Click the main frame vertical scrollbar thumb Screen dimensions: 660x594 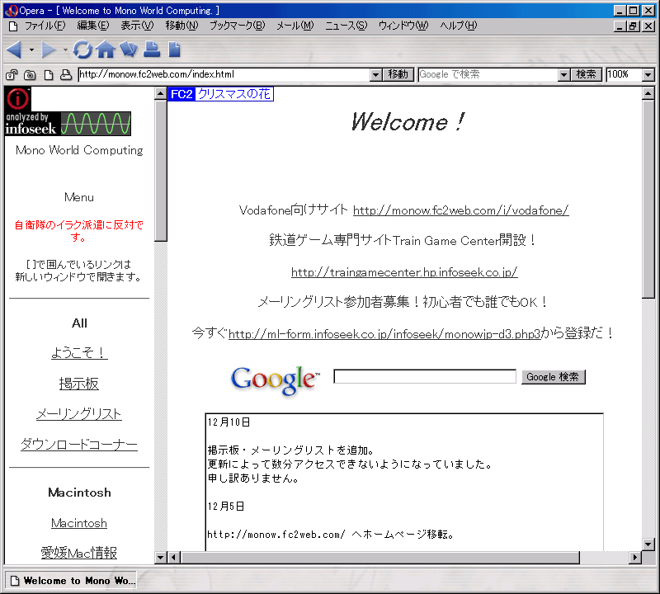point(648,199)
